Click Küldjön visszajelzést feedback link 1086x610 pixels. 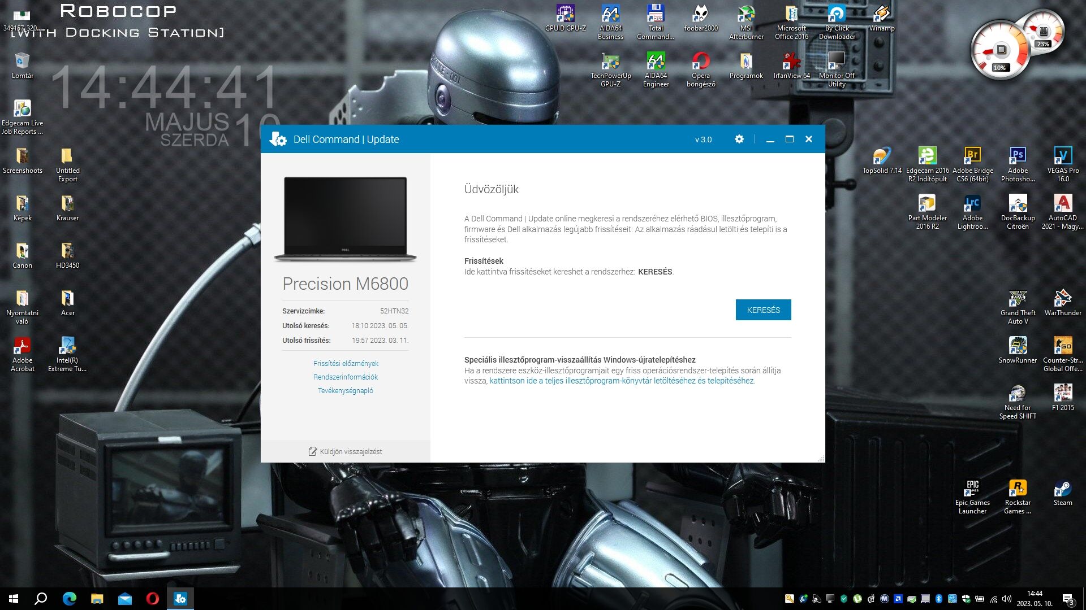point(345,451)
